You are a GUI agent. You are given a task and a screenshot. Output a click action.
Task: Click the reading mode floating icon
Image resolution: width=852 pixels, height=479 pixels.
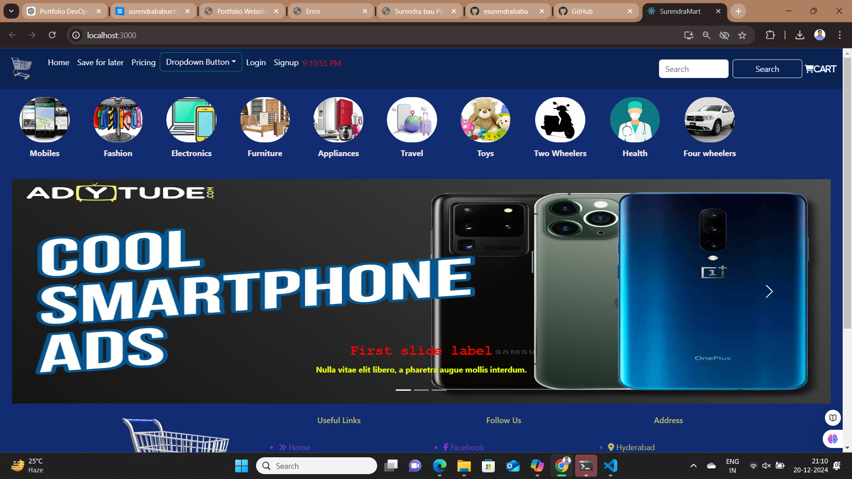[832, 418]
